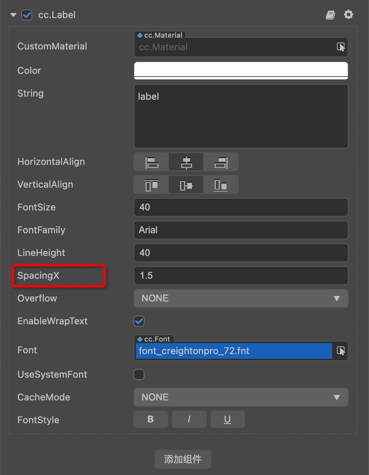Screen dimensions: 369x475
Task: Click the CustomMaterial asset picker icon
Action: (341, 47)
